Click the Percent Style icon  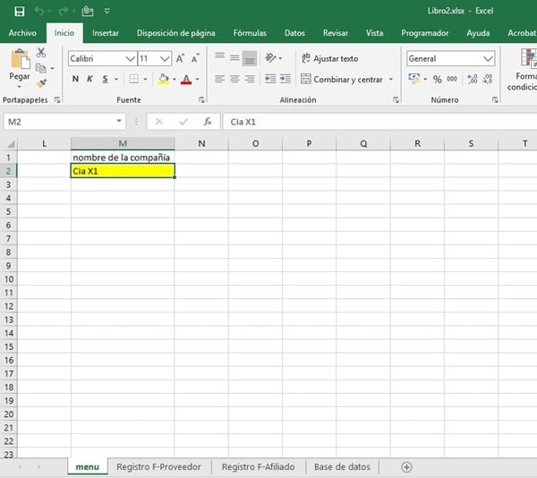438,79
